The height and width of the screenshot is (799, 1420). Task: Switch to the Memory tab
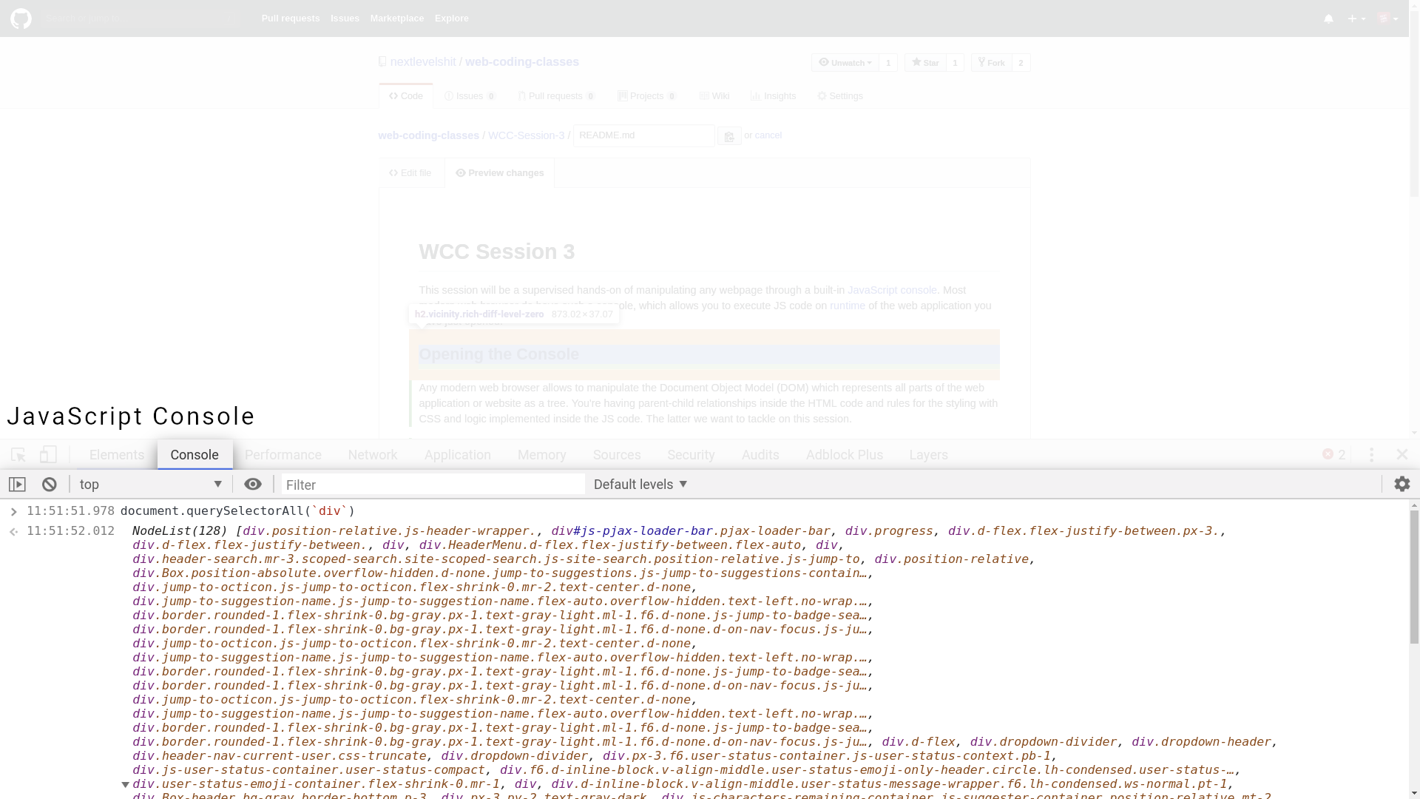coord(542,455)
